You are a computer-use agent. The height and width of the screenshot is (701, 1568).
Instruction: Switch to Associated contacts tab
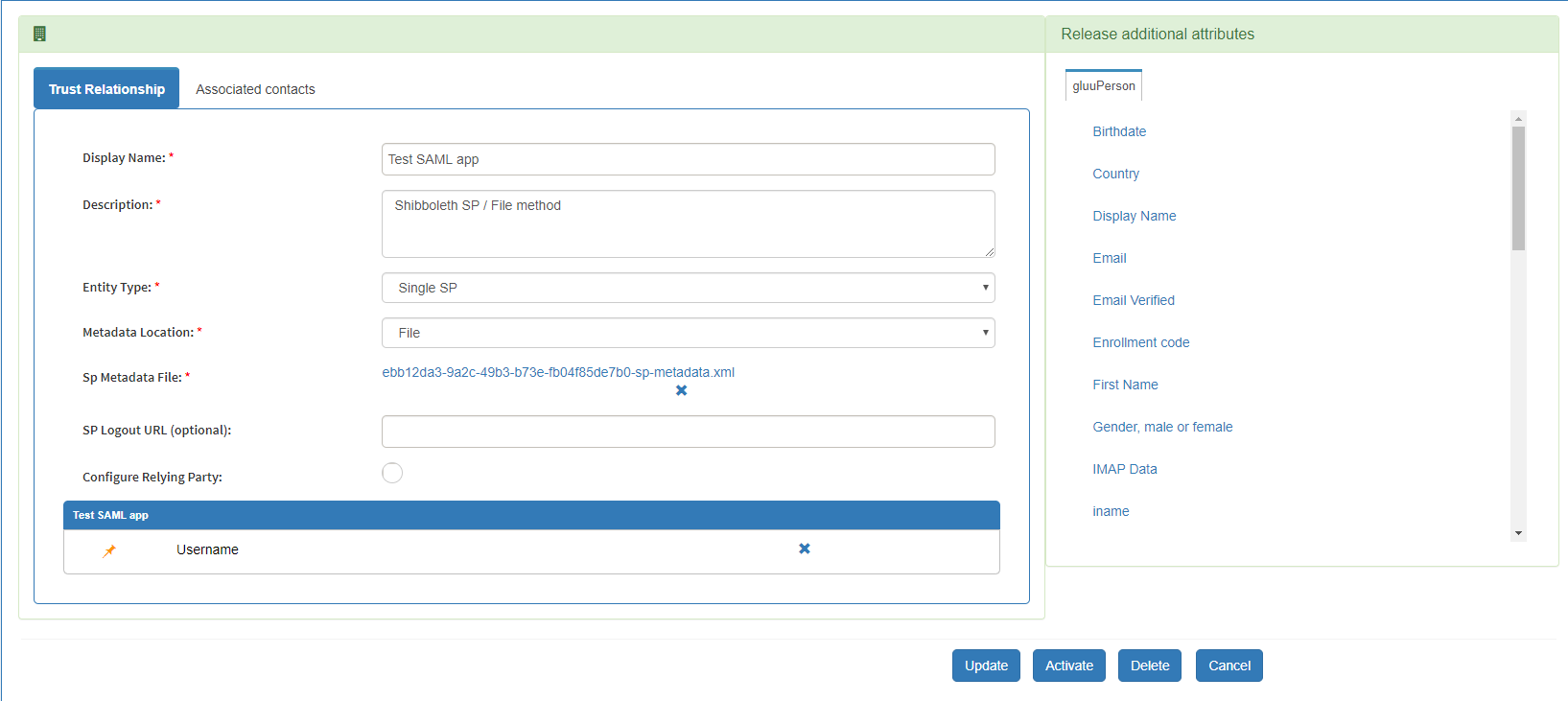pos(255,89)
